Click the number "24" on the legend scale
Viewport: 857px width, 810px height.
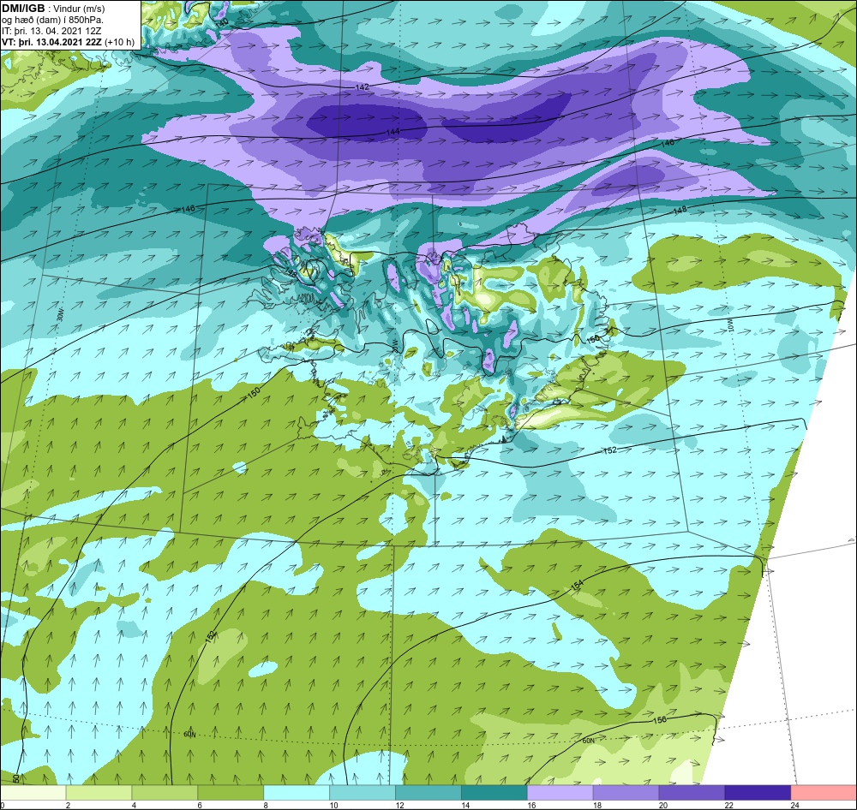click(x=794, y=805)
